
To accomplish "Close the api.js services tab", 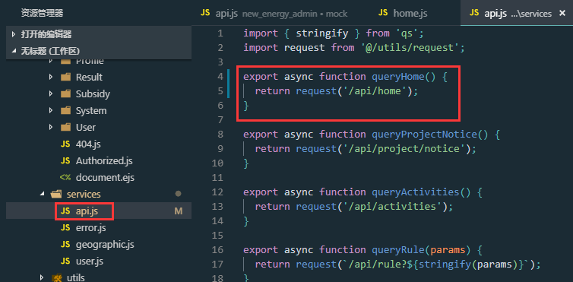I will pos(562,13).
